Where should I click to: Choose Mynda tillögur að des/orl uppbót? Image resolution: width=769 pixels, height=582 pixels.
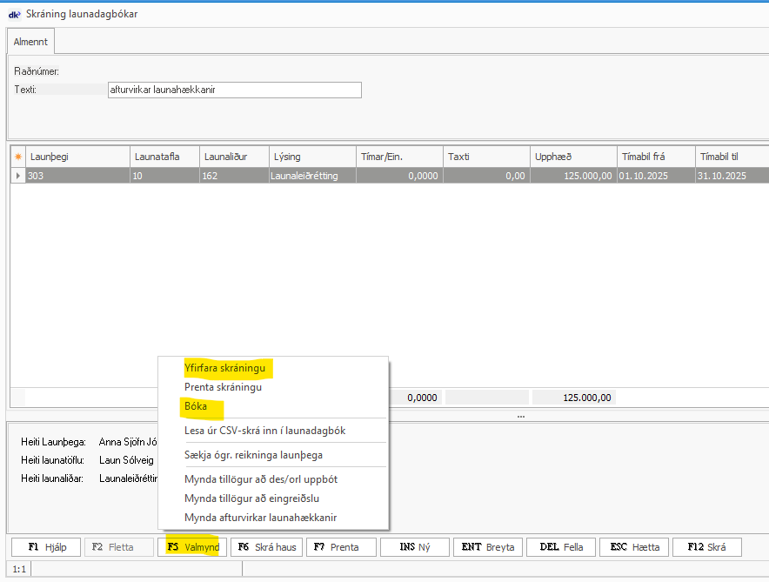(x=261, y=479)
